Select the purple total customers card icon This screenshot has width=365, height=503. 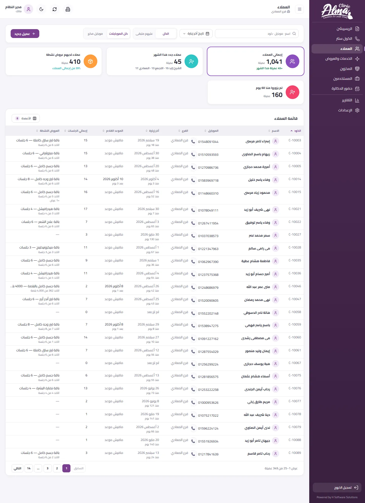(293, 61)
